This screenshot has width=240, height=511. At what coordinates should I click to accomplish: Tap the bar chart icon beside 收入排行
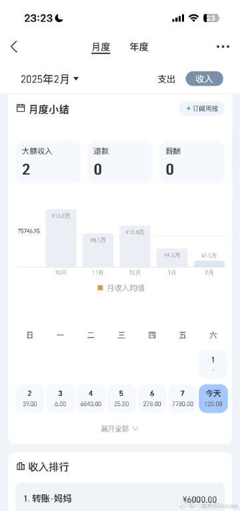click(x=21, y=467)
